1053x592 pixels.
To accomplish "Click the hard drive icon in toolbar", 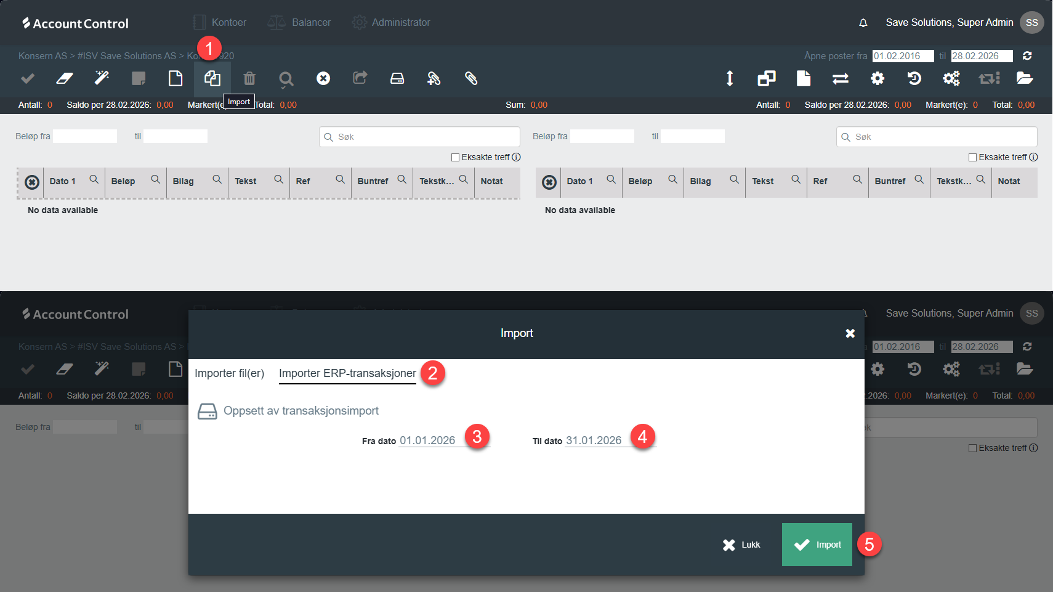I will click(397, 79).
